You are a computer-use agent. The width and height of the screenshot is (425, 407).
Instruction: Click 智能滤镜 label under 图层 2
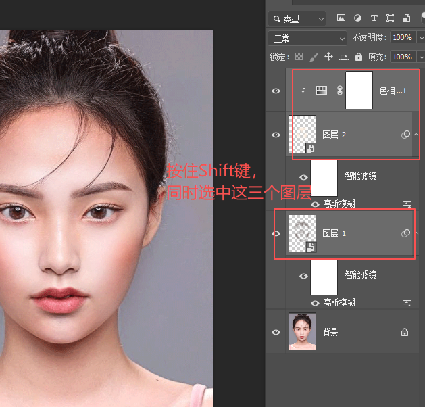(x=361, y=176)
